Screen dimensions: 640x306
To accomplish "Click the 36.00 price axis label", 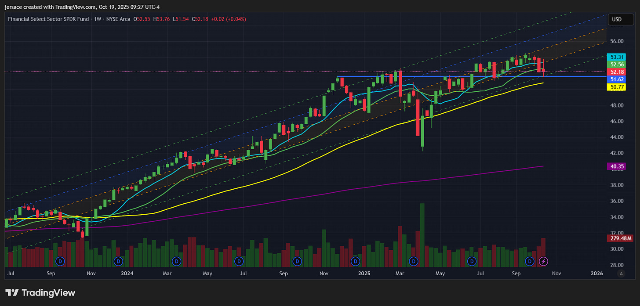I will (x=617, y=201).
